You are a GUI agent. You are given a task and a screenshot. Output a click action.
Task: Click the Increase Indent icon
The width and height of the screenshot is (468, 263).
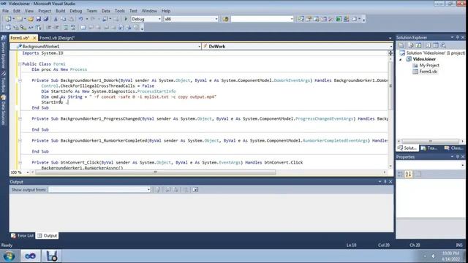click(56, 28)
